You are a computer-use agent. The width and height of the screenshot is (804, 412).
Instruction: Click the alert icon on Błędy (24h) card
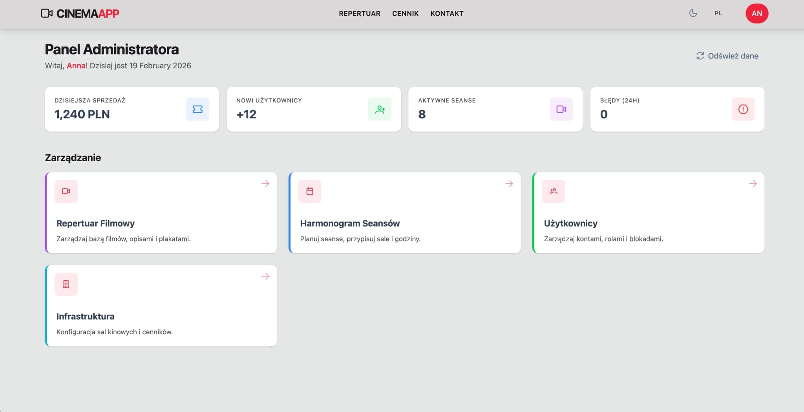click(x=743, y=109)
